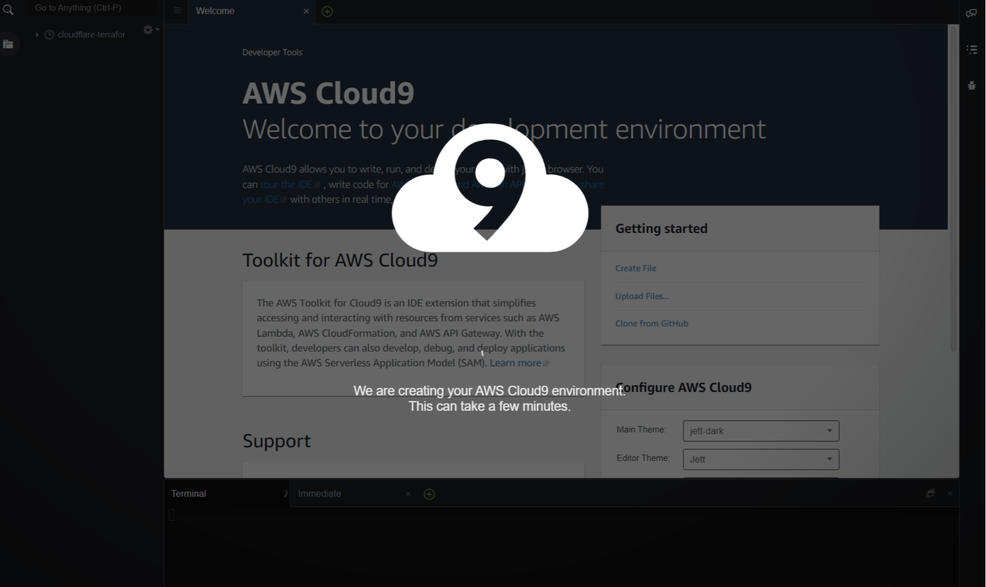This screenshot has height=587, width=986.
Task: Click the terminal cursor input area
Action: point(172,515)
